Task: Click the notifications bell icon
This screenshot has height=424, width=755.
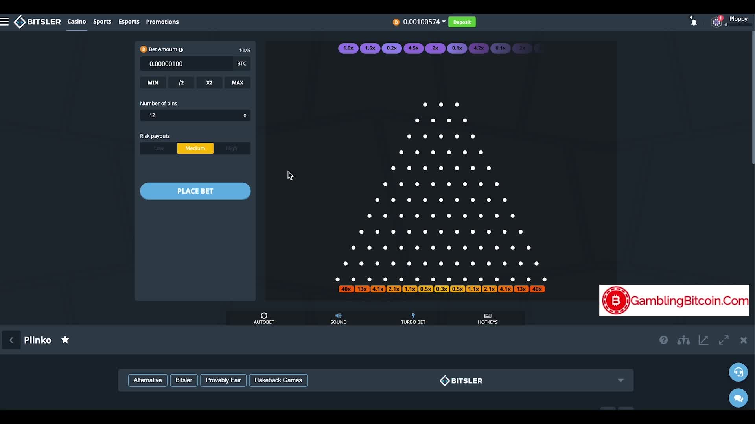Action: click(x=694, y=22)
